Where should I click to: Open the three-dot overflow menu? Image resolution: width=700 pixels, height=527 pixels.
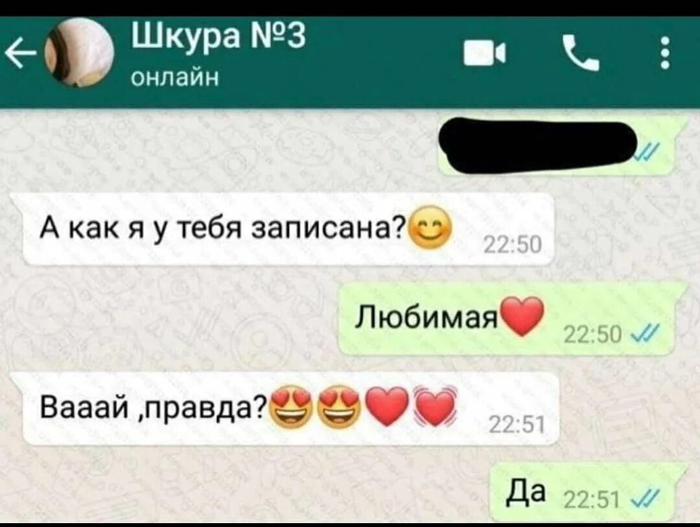(665, 53)
